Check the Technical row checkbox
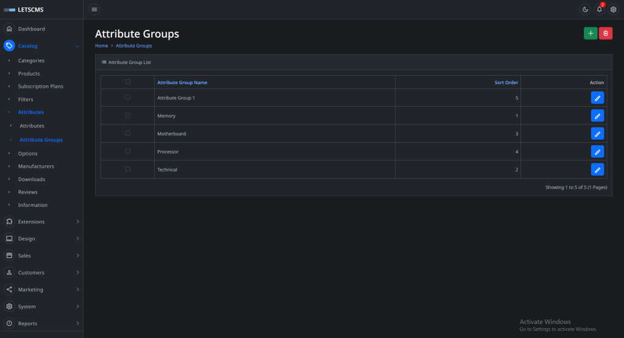This screenshot has width=624, height=338. (128, 169)
